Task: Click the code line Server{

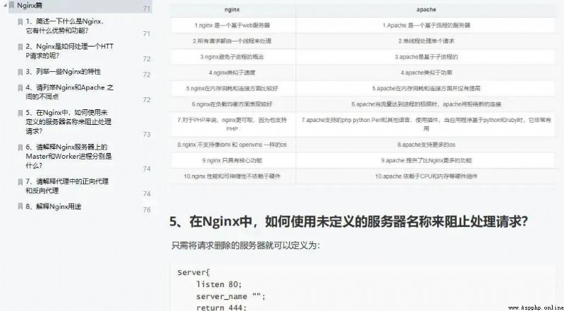Action: (x=193, y=272)
